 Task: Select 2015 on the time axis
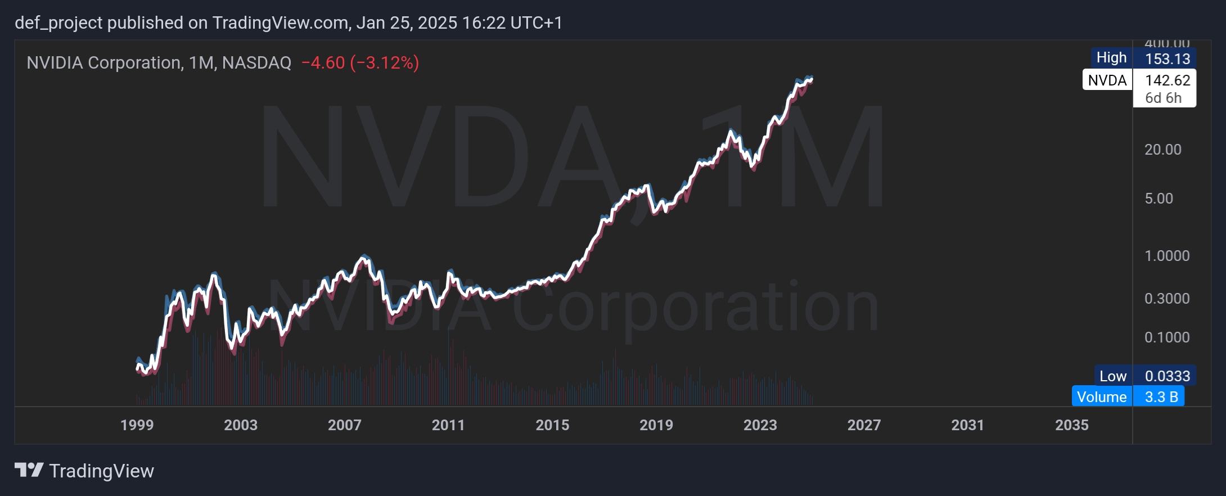click(552, 425)
